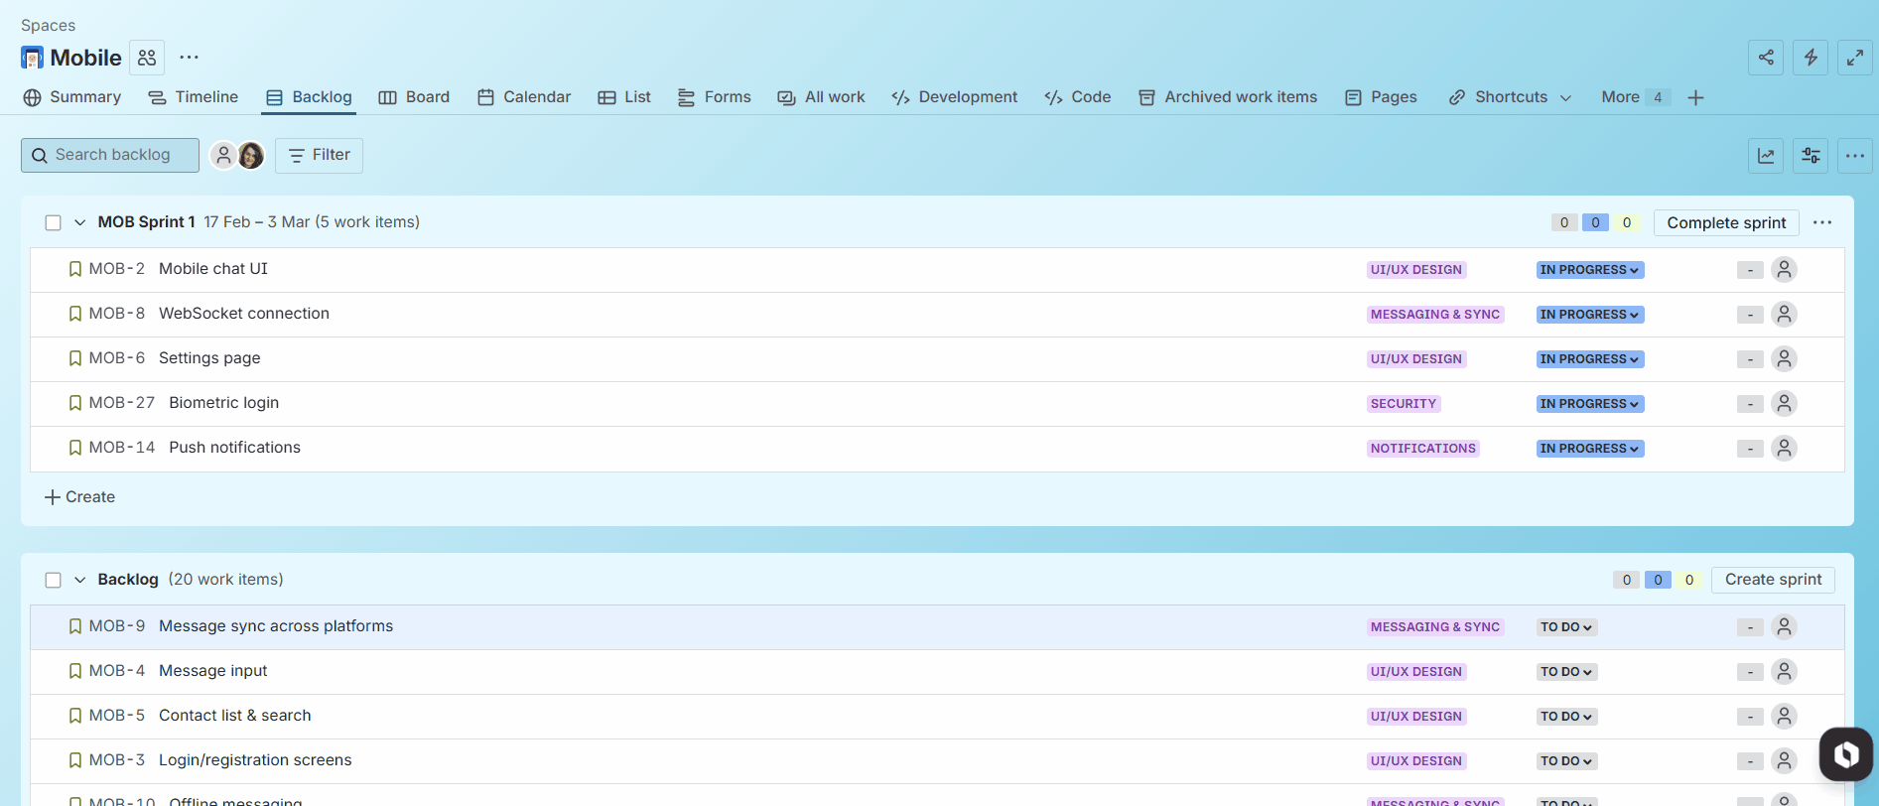Switch to the Board tab
The image size is (1879, 806).
415,97
